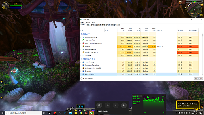Expand the World of Warcraft (2) group

pos(81,52)
